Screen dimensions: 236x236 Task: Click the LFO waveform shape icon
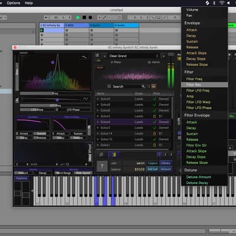click(x=86, y=99)
